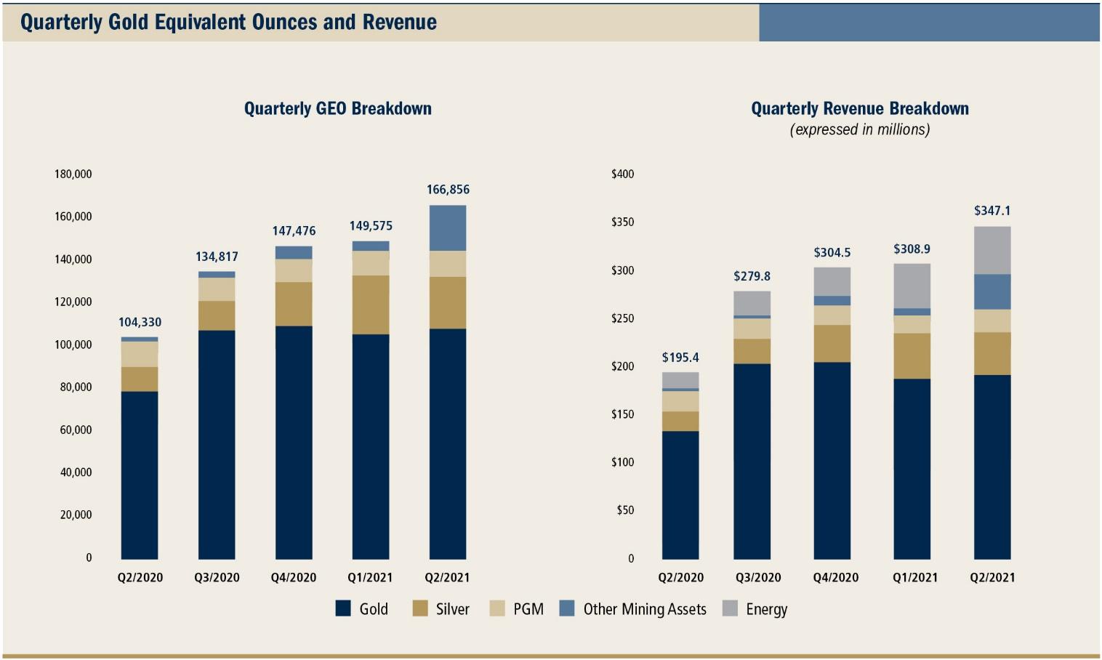1102x660 pixels.
Task: Click the Other Mining Assets legend swatch
Action: [567, 608]
